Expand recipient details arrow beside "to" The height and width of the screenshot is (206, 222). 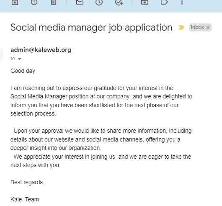20,59
